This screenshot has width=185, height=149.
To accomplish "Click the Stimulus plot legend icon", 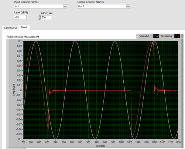I will 156,36.
